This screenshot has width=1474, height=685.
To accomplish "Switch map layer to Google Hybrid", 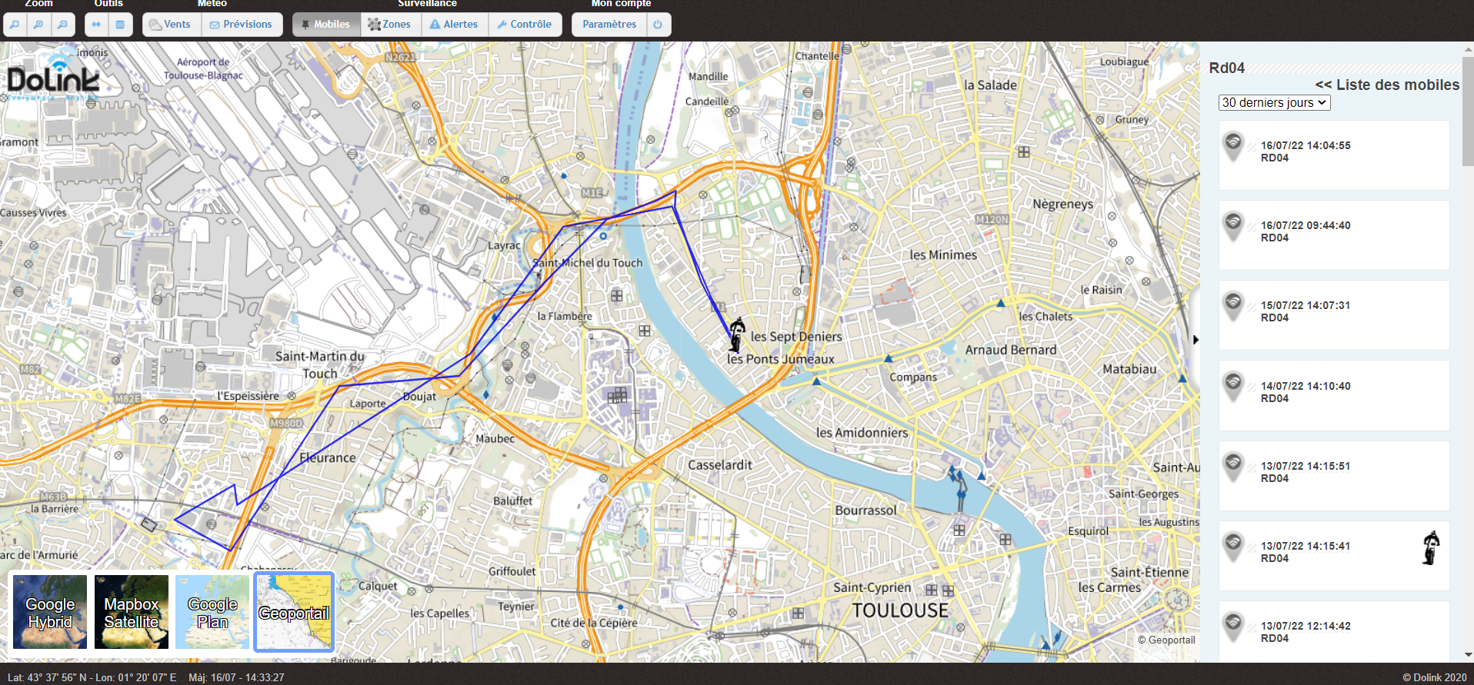I will point(50,612).
